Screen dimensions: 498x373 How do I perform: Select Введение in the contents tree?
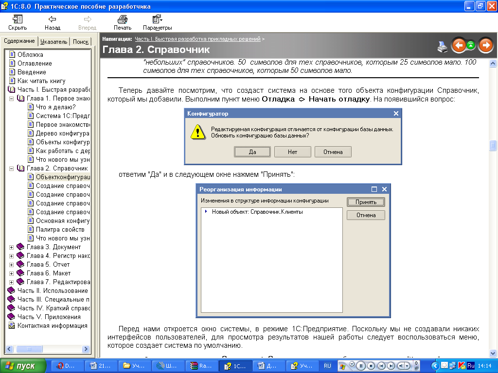(32, 72)
